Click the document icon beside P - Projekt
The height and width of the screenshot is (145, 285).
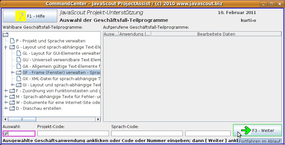point(12,41)
